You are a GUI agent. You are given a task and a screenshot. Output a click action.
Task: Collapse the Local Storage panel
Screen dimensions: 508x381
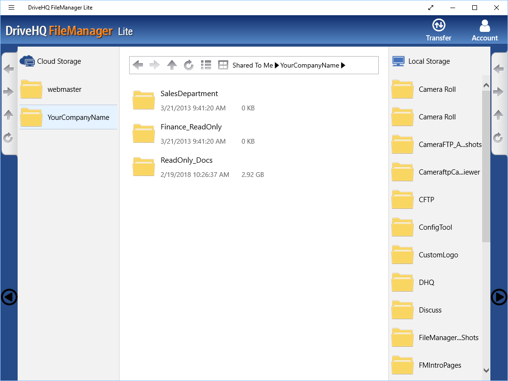[x=499, y=297]
